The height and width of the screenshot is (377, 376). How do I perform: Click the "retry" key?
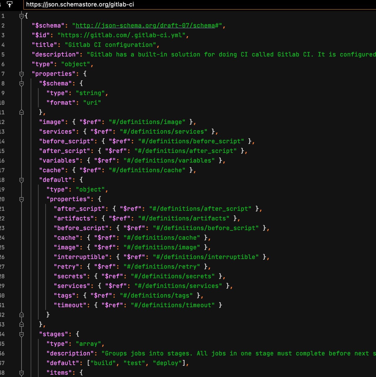[66, 267]
